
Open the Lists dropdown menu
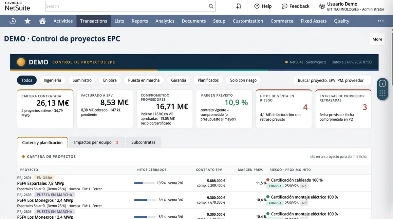click(x=119, y=21)
